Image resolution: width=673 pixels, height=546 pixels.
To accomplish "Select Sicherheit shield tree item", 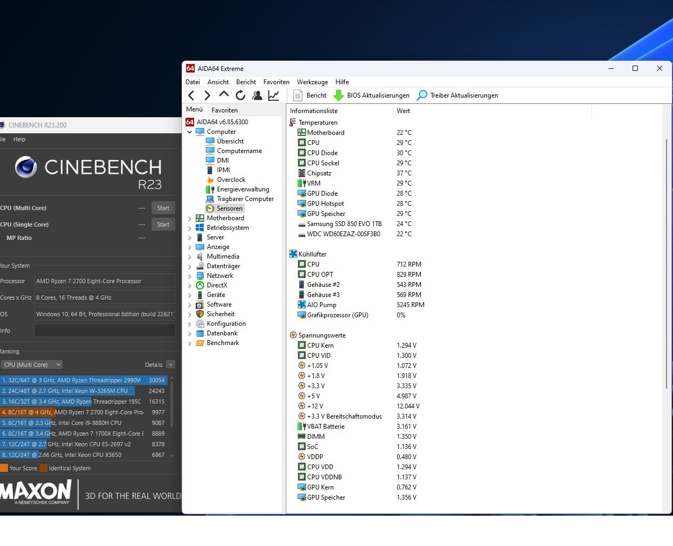I will click(x=215, y=314).
